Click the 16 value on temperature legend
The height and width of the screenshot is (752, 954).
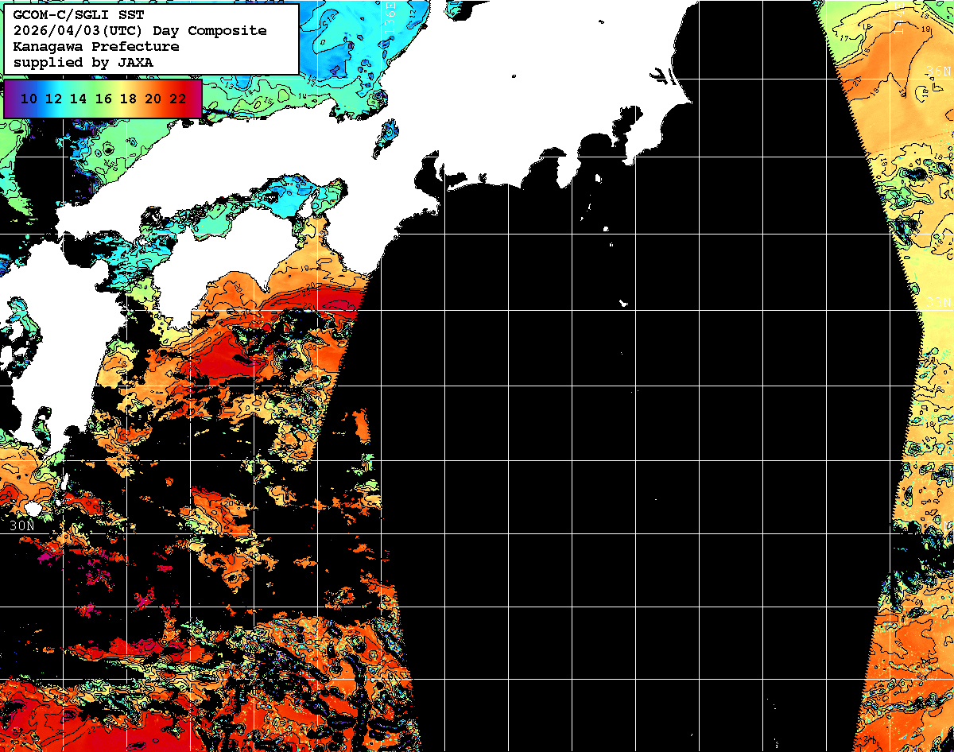tap(103, 99)
